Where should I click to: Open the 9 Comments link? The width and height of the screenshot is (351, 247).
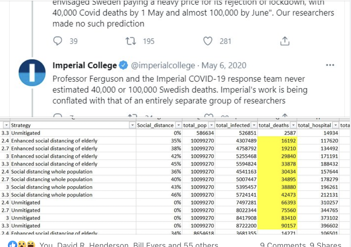tap(283, 245)
